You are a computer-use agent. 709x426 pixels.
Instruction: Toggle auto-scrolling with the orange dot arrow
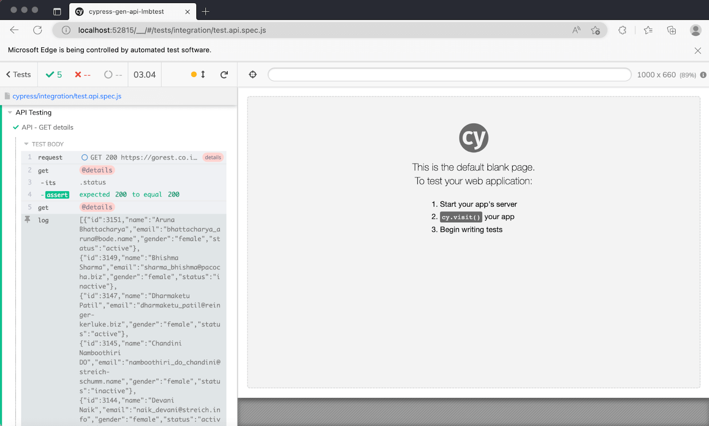click(x=198, y=74)
